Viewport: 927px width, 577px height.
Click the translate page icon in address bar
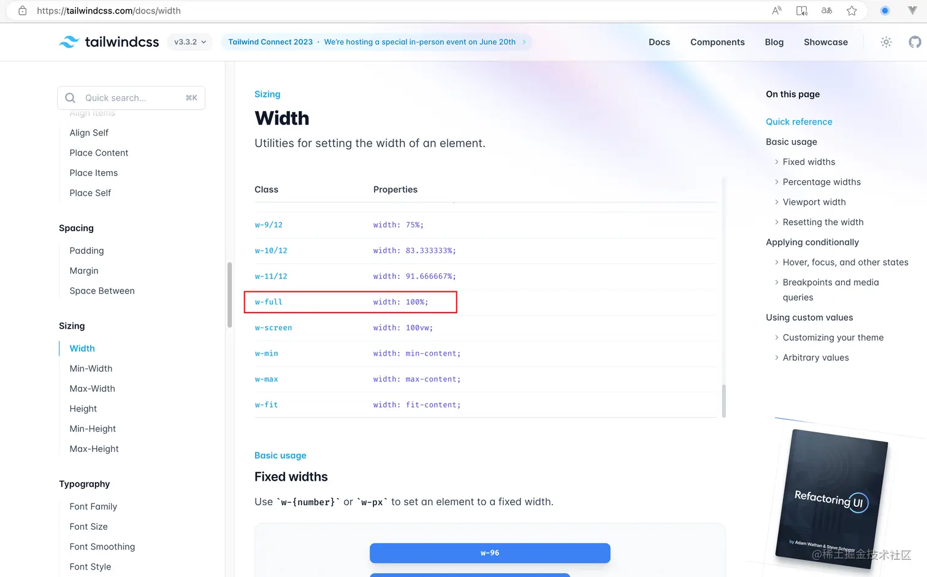826,10
